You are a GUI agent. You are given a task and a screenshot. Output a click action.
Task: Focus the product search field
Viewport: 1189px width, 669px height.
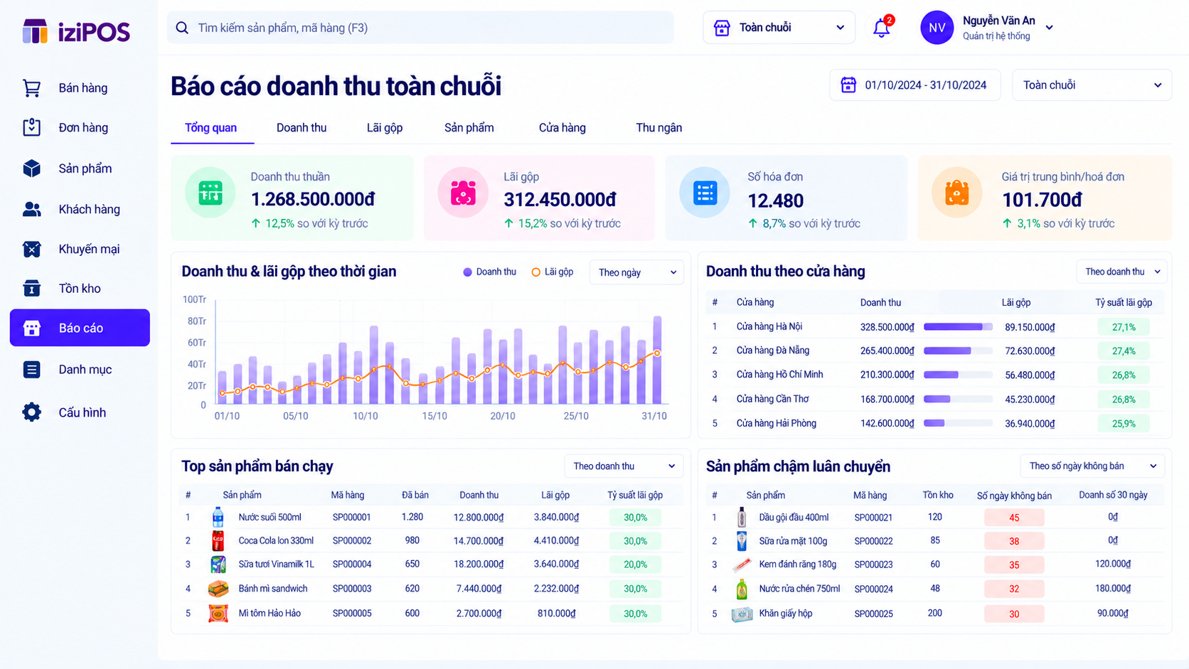(420, 28)
